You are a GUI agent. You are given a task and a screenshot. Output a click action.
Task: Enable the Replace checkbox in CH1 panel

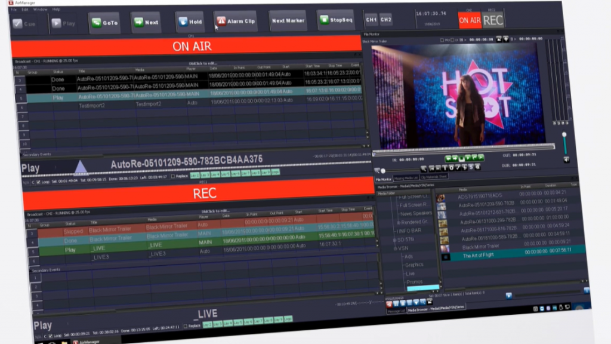pos(173,177)
